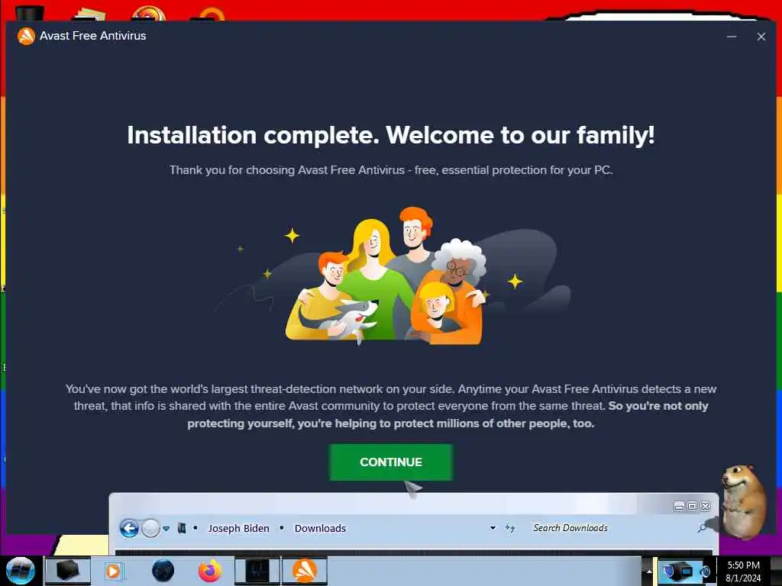Open the dark globe browser in taskbar
782x586 pixels.
pyautogui.click(x=163, y=571)
